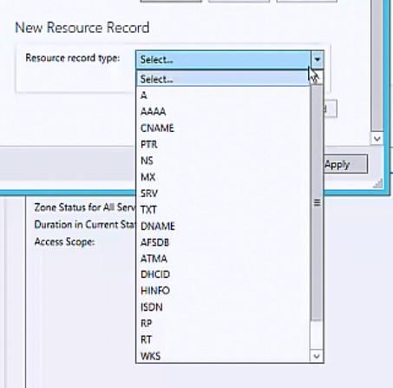Choose the highlighted Select... list entry
Image resolution: width=393 pixels, height=388 pixels.
pyautogui.click(x=223, y=79)
